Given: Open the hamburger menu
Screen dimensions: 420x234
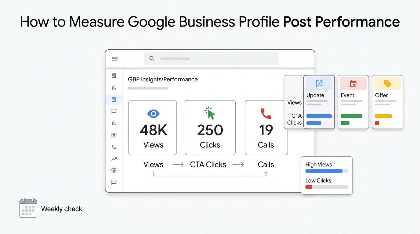Looking at the screenshot, I should click(115, 59).
